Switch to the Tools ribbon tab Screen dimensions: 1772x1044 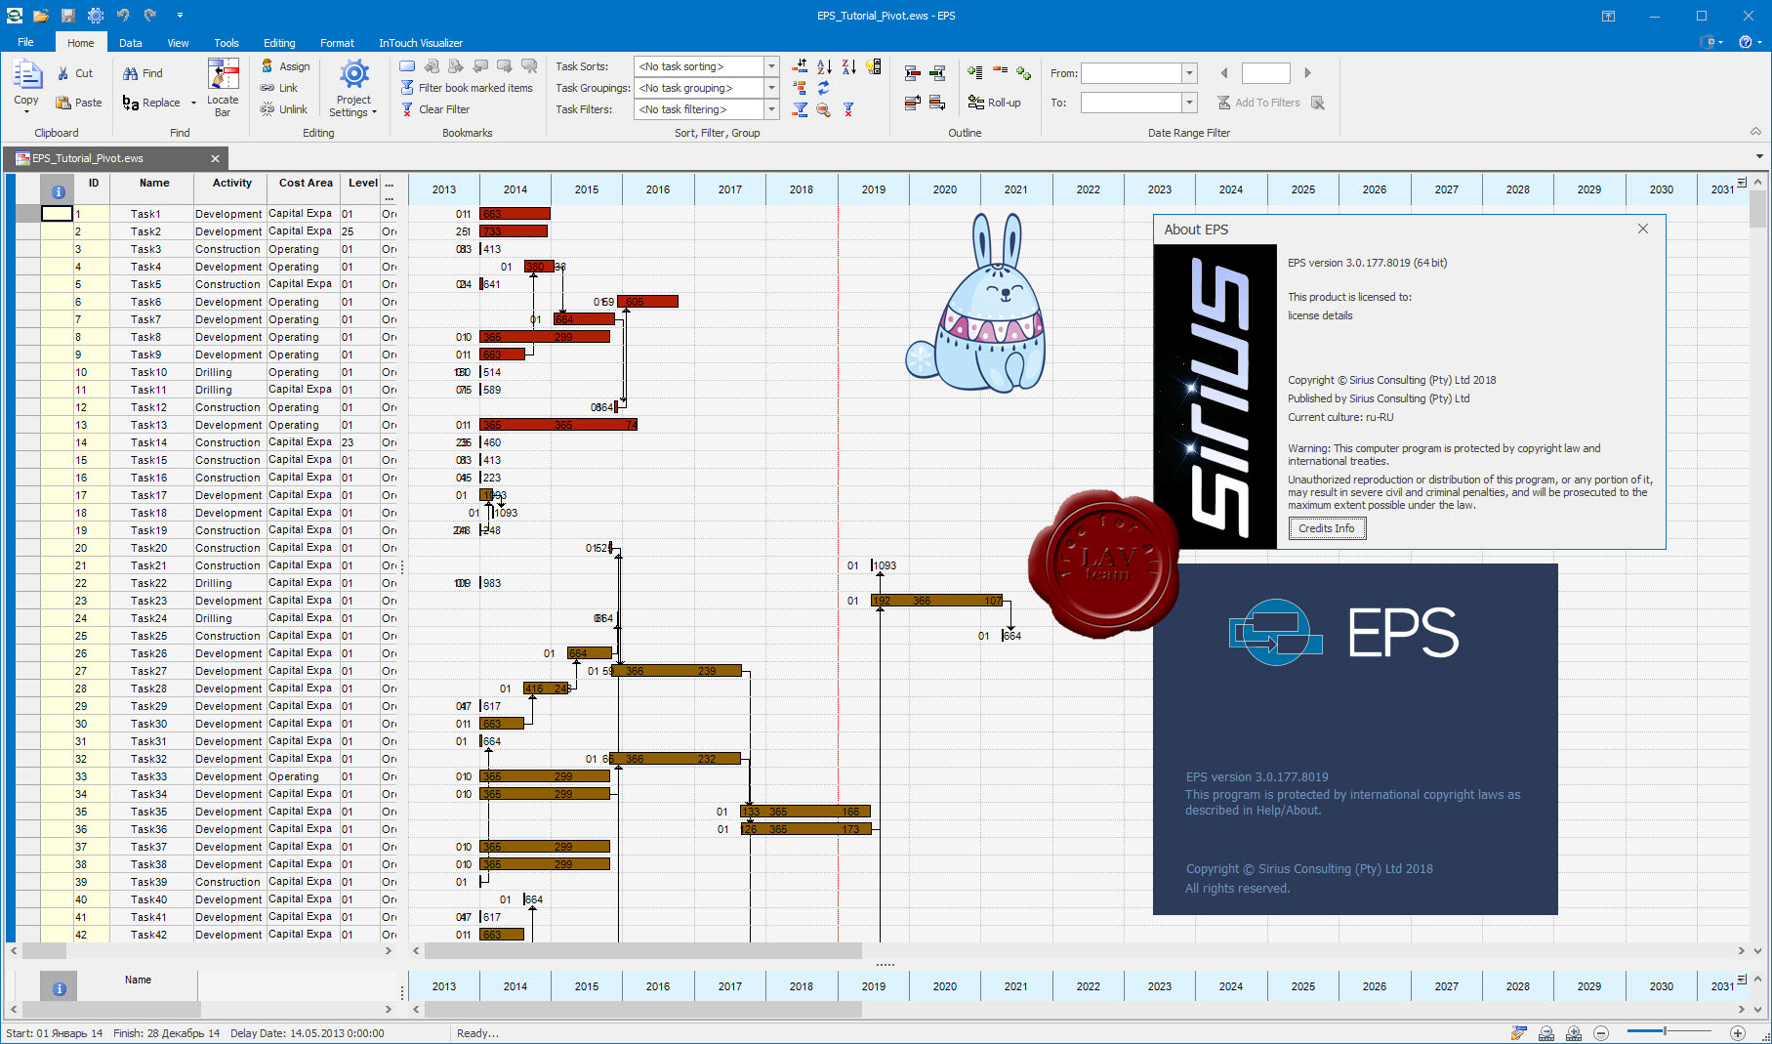(x=227, y=43)
